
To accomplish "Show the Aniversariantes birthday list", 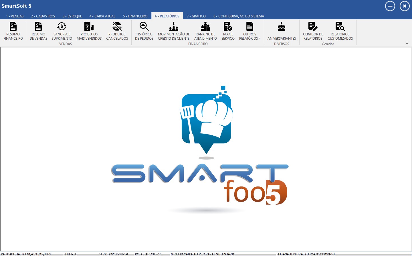I will click(x=282, y=31).
